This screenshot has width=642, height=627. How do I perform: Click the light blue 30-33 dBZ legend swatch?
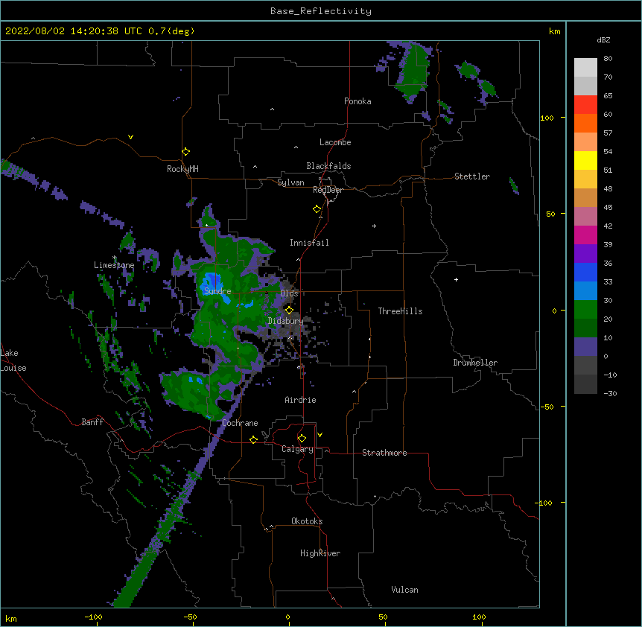(x=585, y=291)
